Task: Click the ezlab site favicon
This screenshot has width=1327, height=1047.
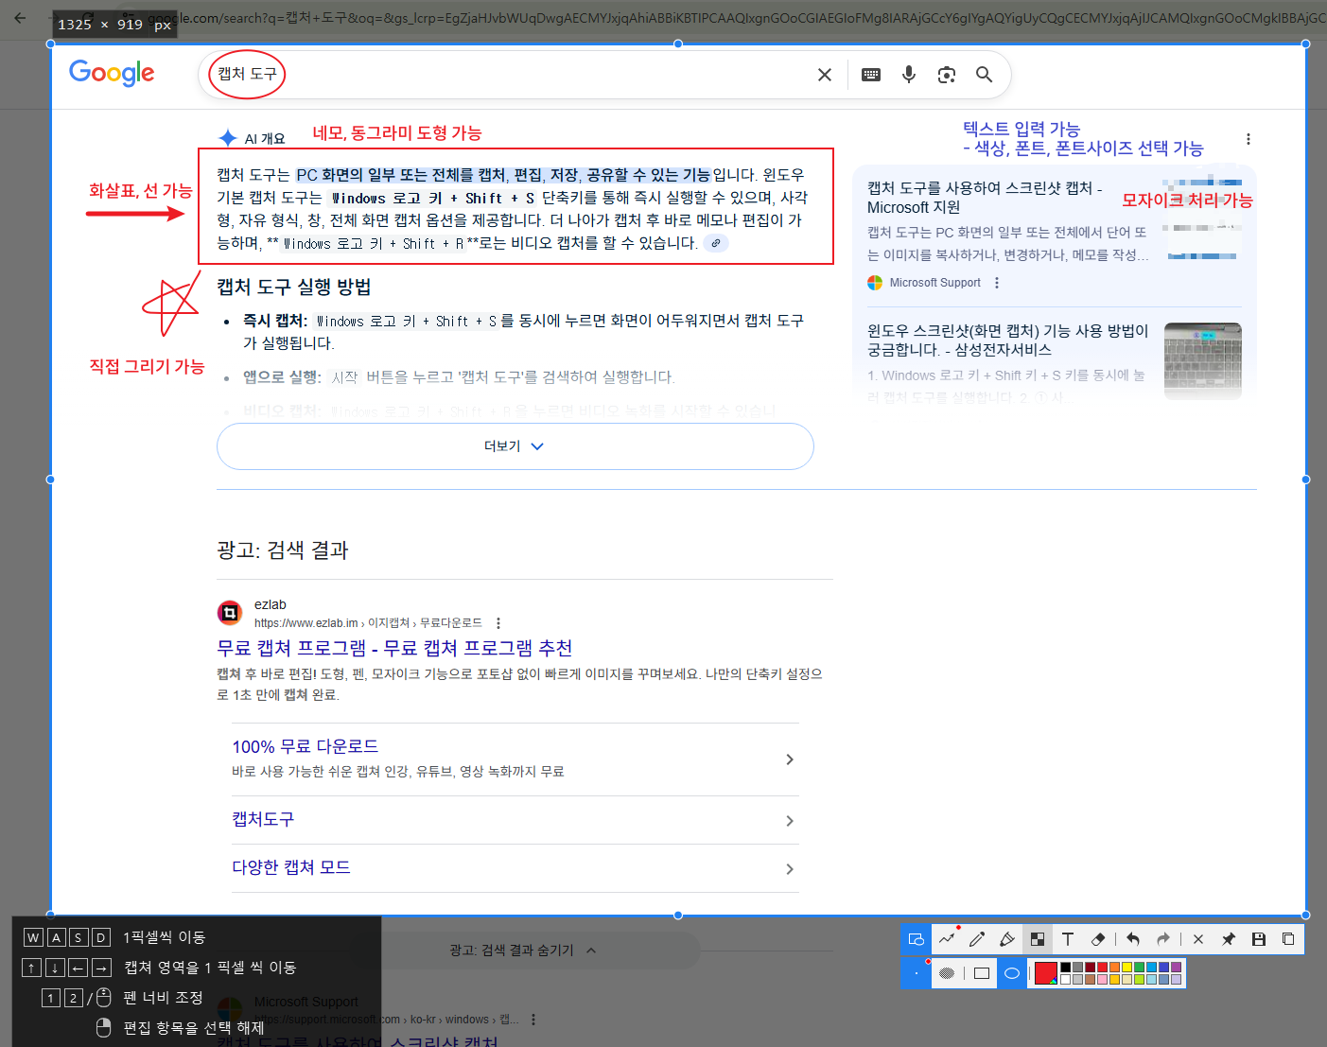Action: tap(230, 613)
